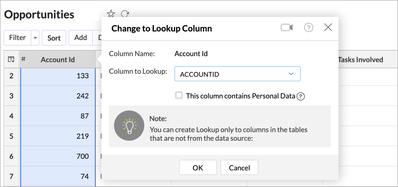Select row number 5 in the table

(11, 136)
